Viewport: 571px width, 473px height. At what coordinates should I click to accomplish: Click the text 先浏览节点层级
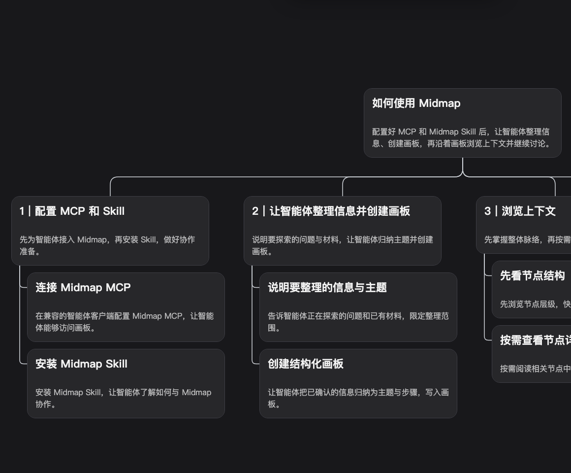(536, 304)
